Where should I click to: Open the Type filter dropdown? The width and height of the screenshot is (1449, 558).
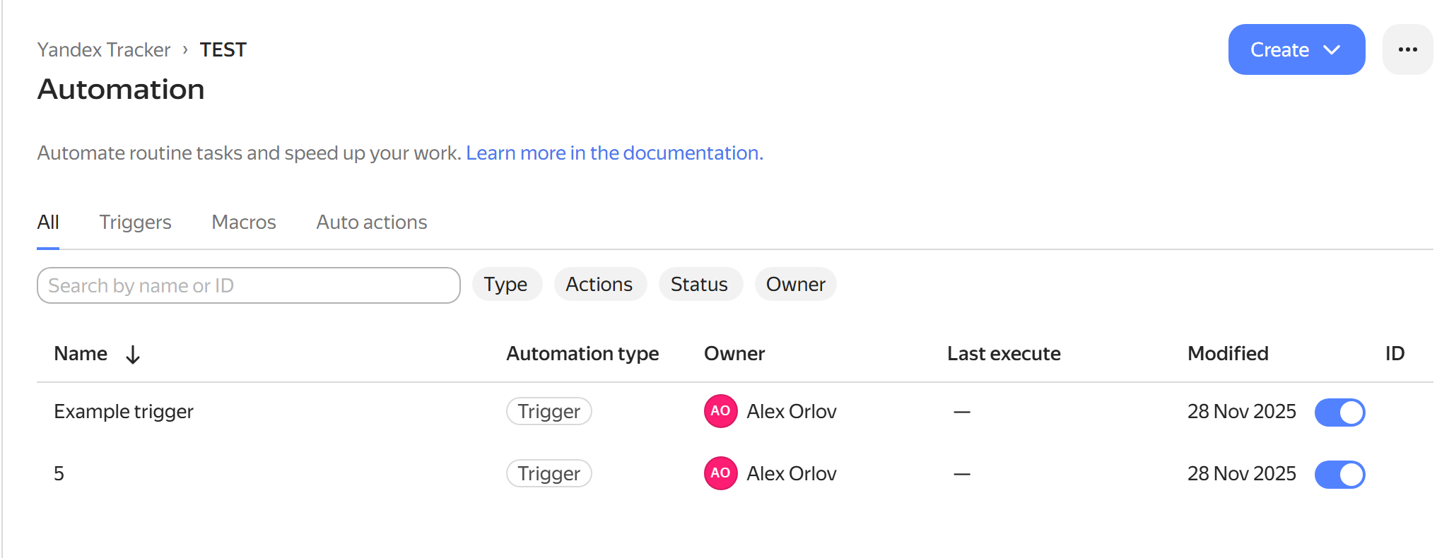pos(506,284)
